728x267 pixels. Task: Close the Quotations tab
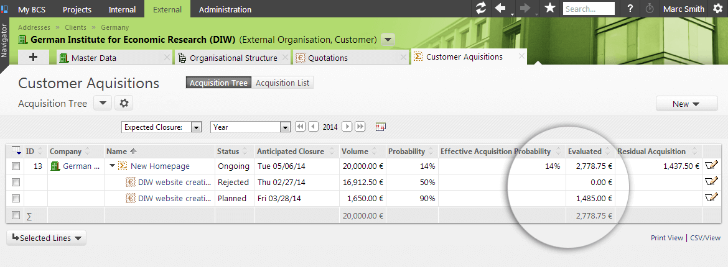coord(403,58)
